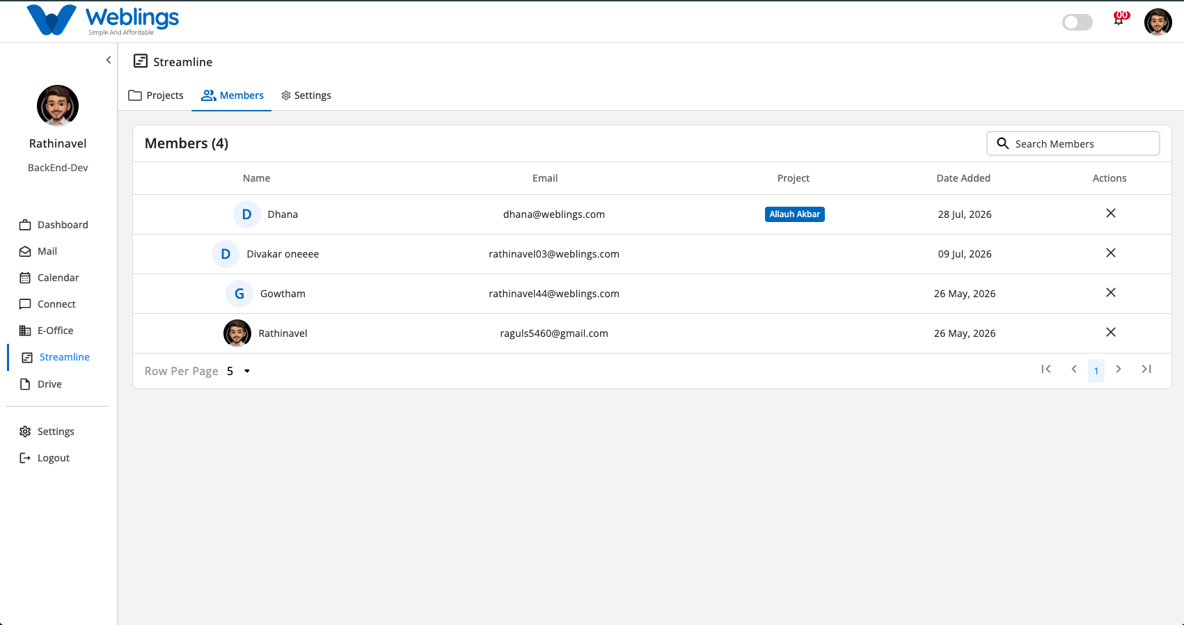Open Settings in the sidebar
The width and height of the screenshot is (1184, 625).
(47, 432)
